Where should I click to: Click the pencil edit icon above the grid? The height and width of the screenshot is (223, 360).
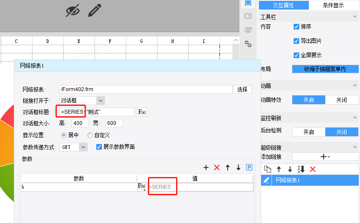(95, 10)
